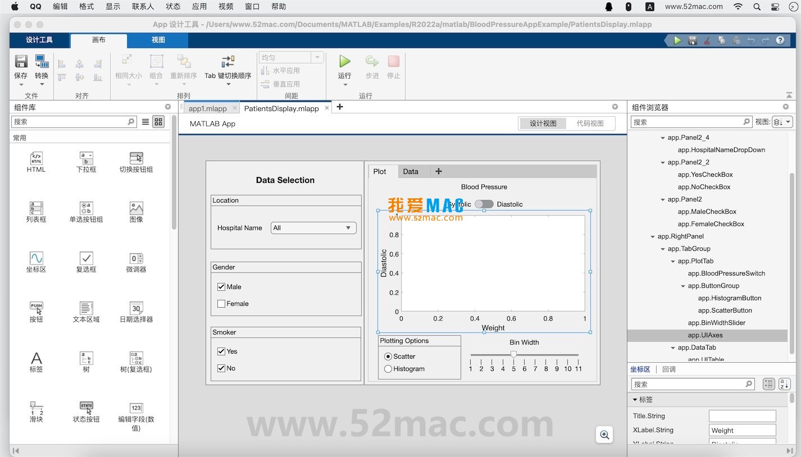The width and height of the screenshot is (801, 457).
Task: Click the 代码视图 button
Action: pos(590,124)
